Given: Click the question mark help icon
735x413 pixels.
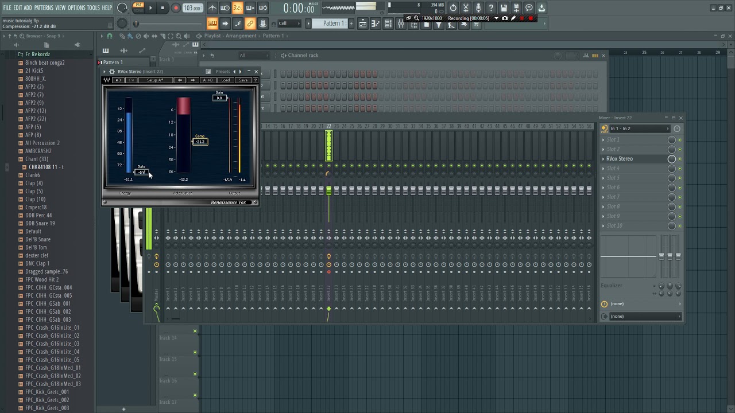Looking at the screenshot, I should (x=491, y=8).
